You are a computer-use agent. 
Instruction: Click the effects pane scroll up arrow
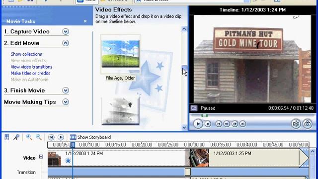click(184, 29)
